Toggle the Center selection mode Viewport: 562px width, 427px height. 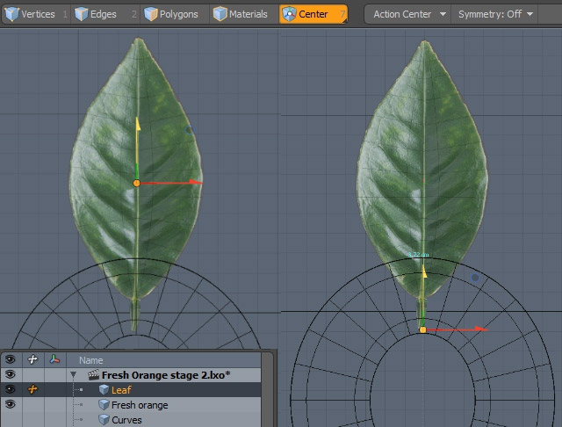[313, 14]
